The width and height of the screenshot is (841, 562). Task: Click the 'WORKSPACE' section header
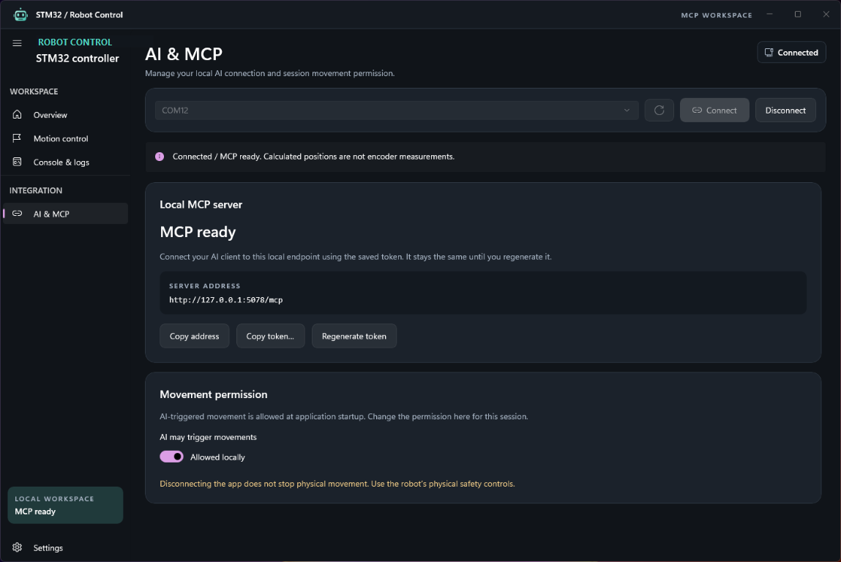point(34,91)
